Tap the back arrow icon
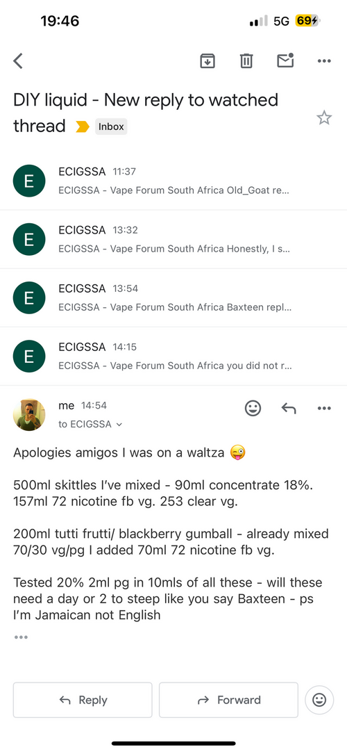 (18, 61)
